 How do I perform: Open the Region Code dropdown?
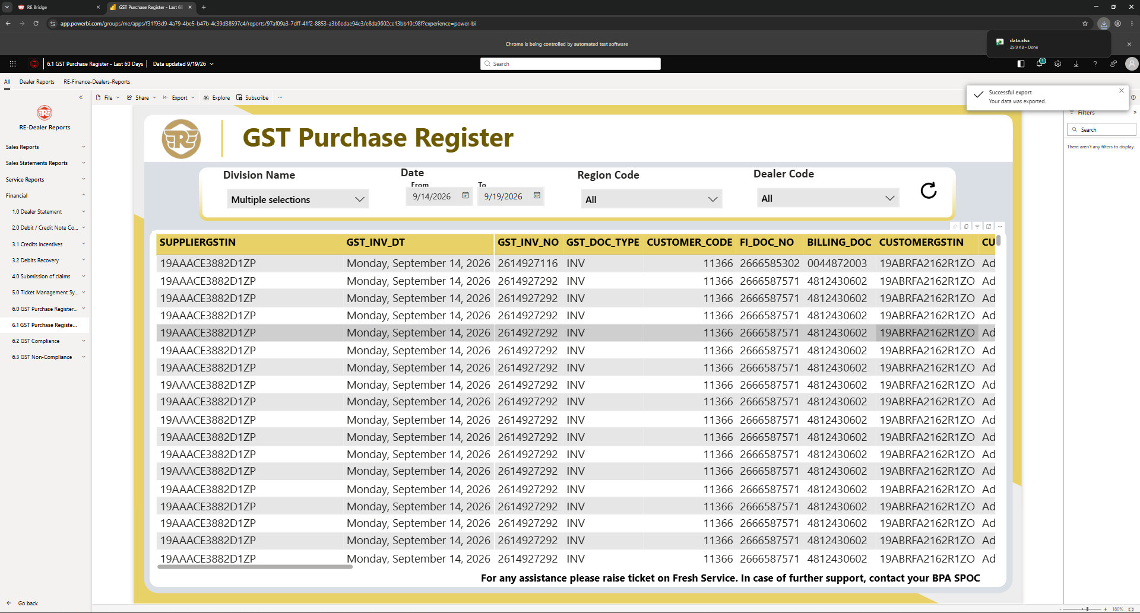651,199
